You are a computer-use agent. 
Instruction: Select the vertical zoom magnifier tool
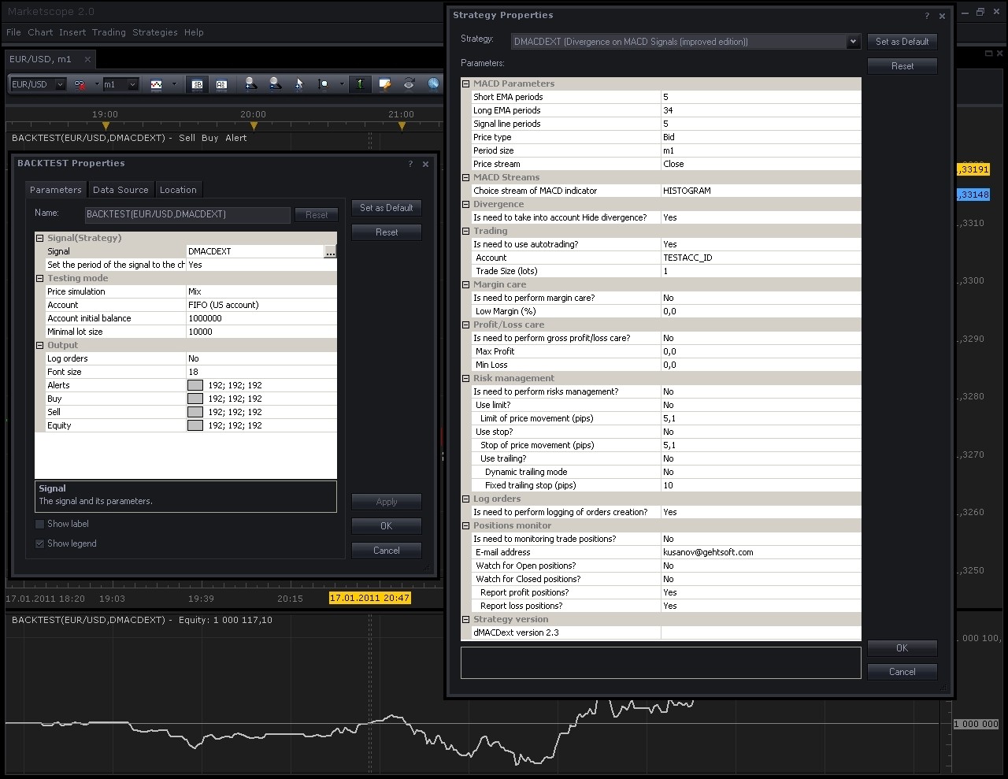[x=323, y=84]
